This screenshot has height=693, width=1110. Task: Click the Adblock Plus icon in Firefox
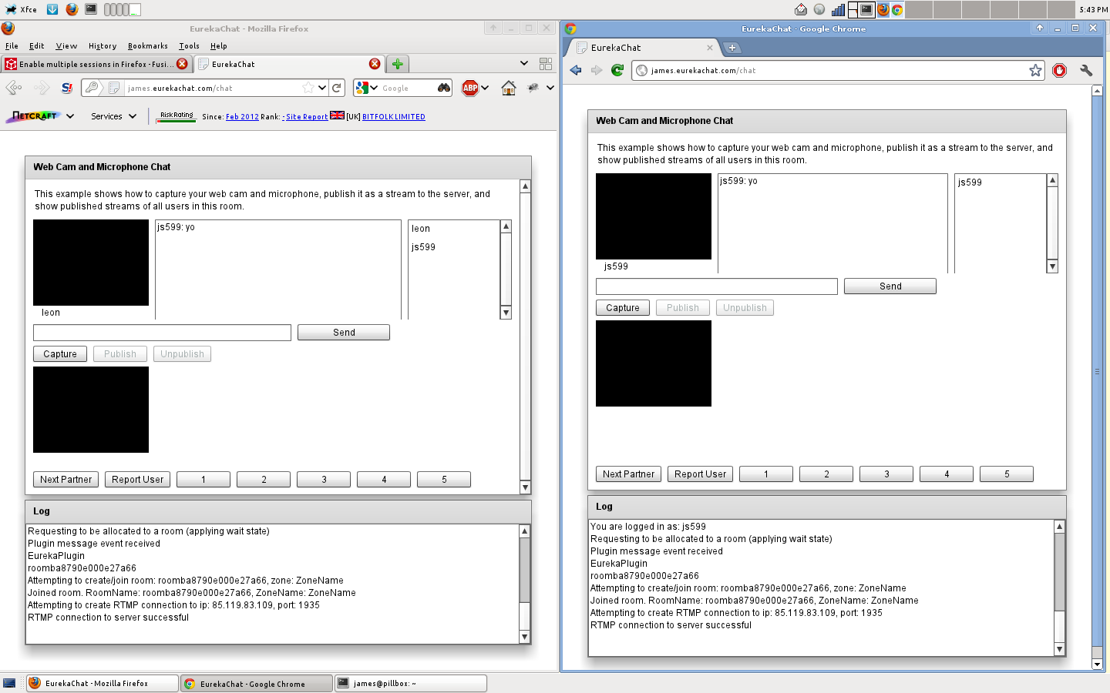point(470,88)
